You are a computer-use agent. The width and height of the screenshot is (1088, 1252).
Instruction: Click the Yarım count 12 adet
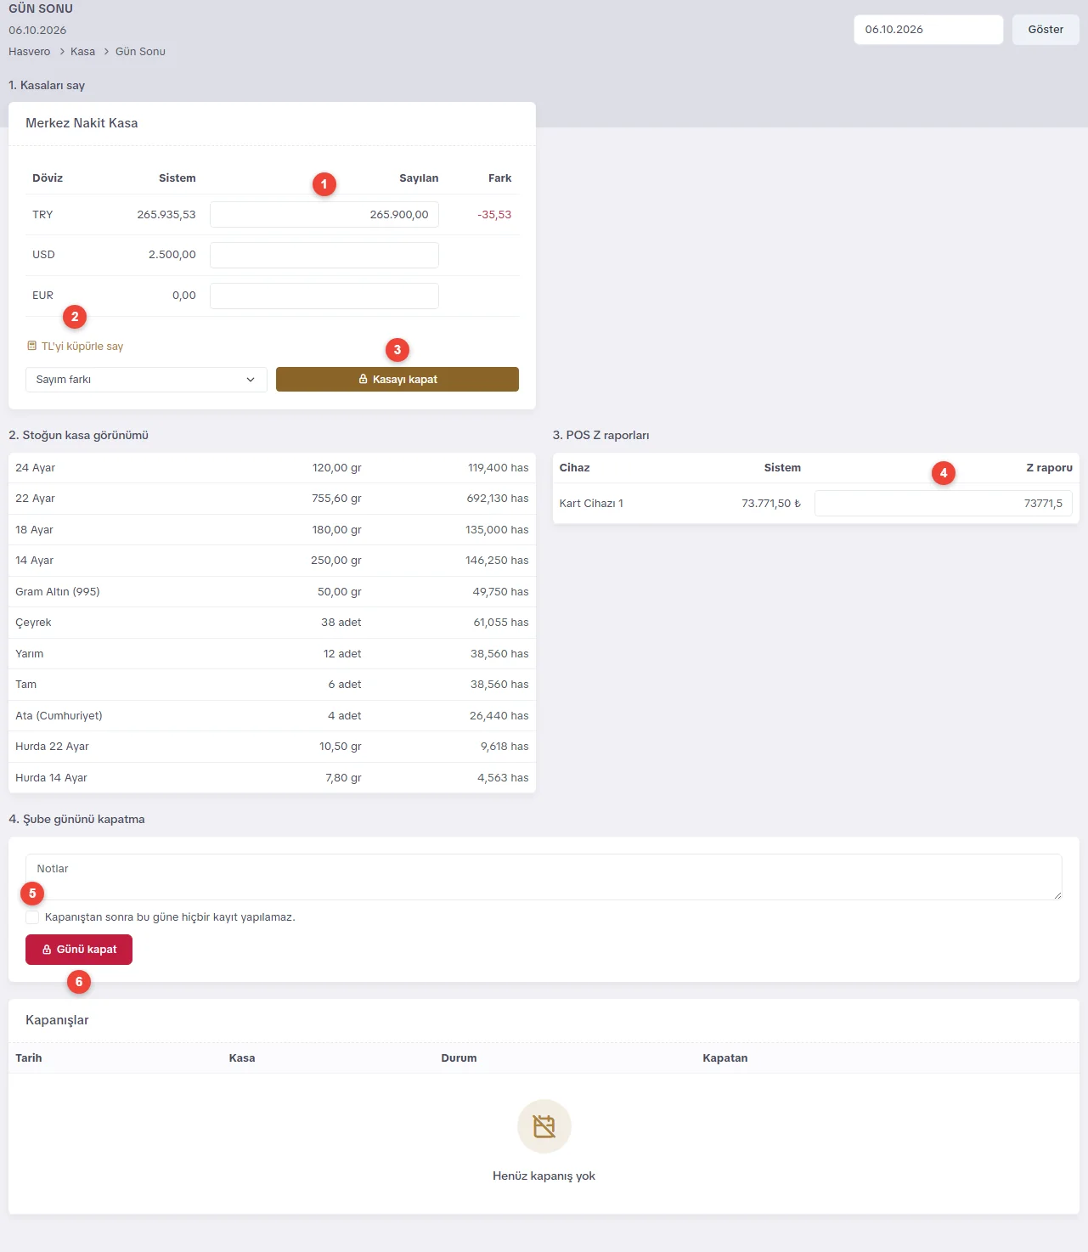tap(342, 654)
